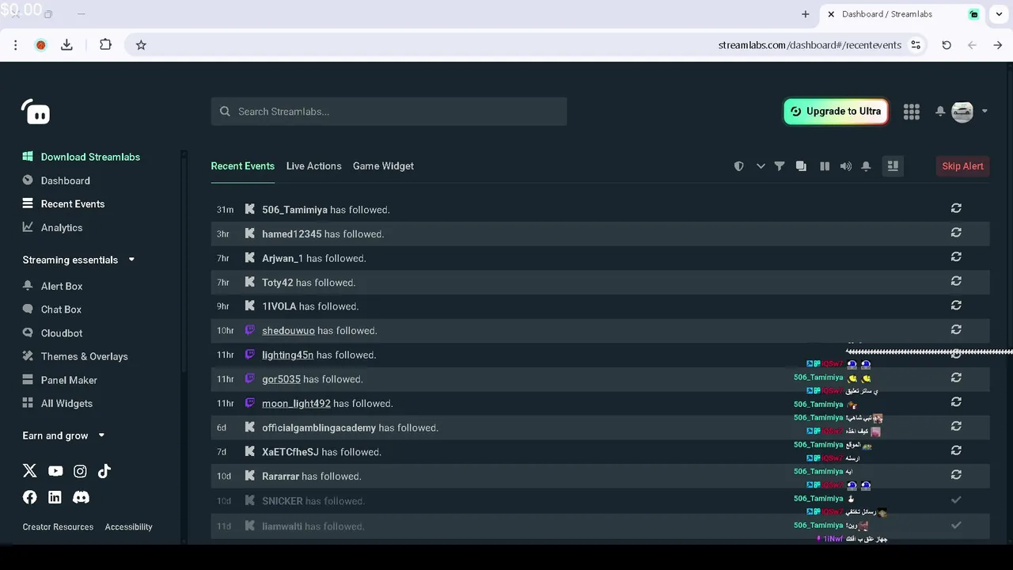
Task: Switch to the Live Actions tab
Action: [313, 166]
